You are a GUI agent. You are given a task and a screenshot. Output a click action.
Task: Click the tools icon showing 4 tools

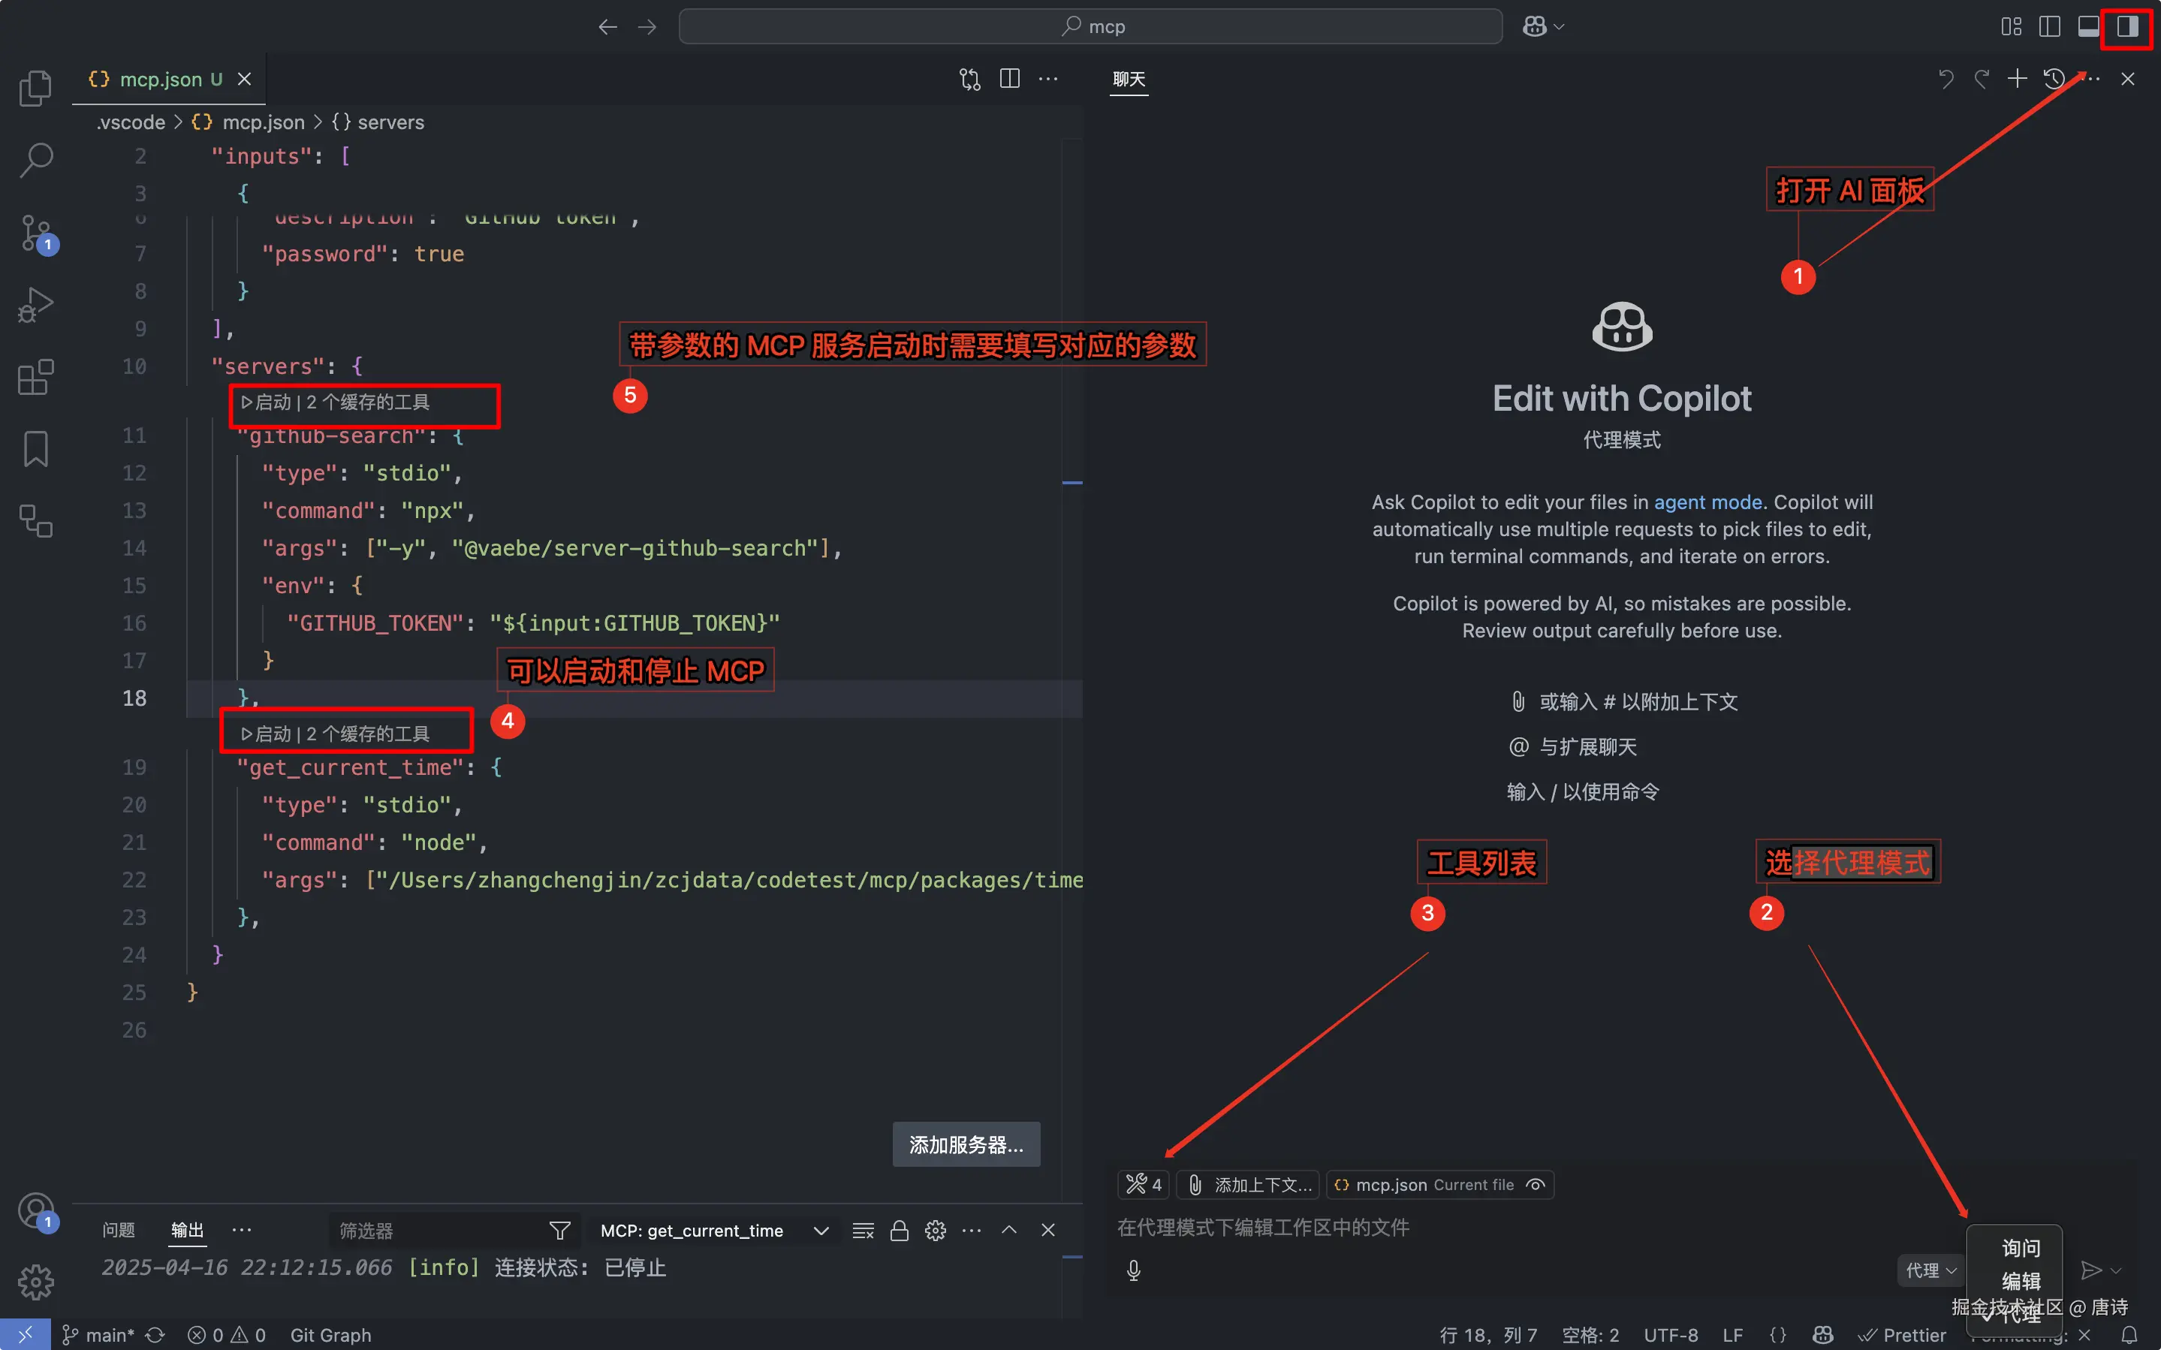point(1144,1185)
